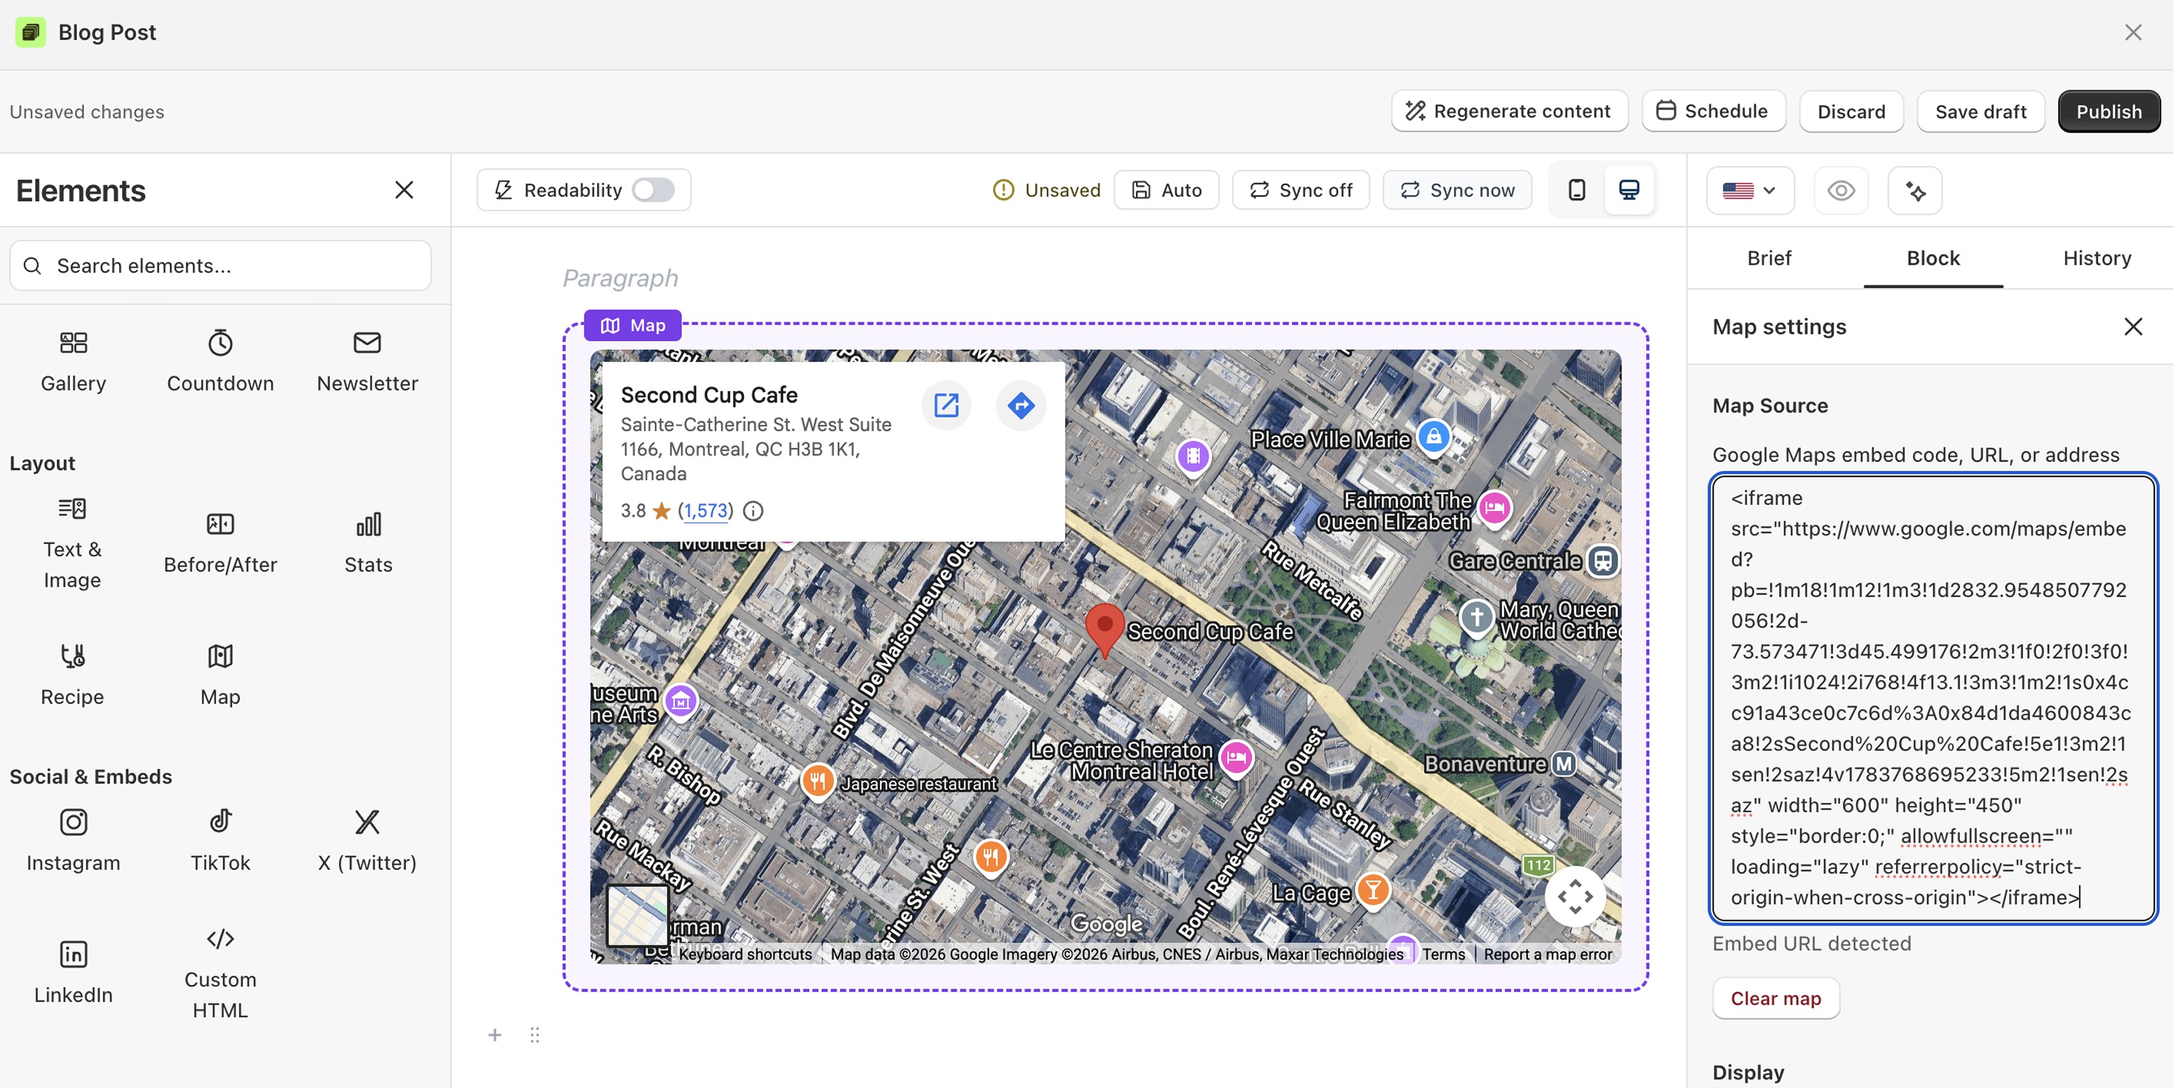This screenshot has height=1088, width=2174.
Task: Click Report a map error
Action: (1548, 955)
